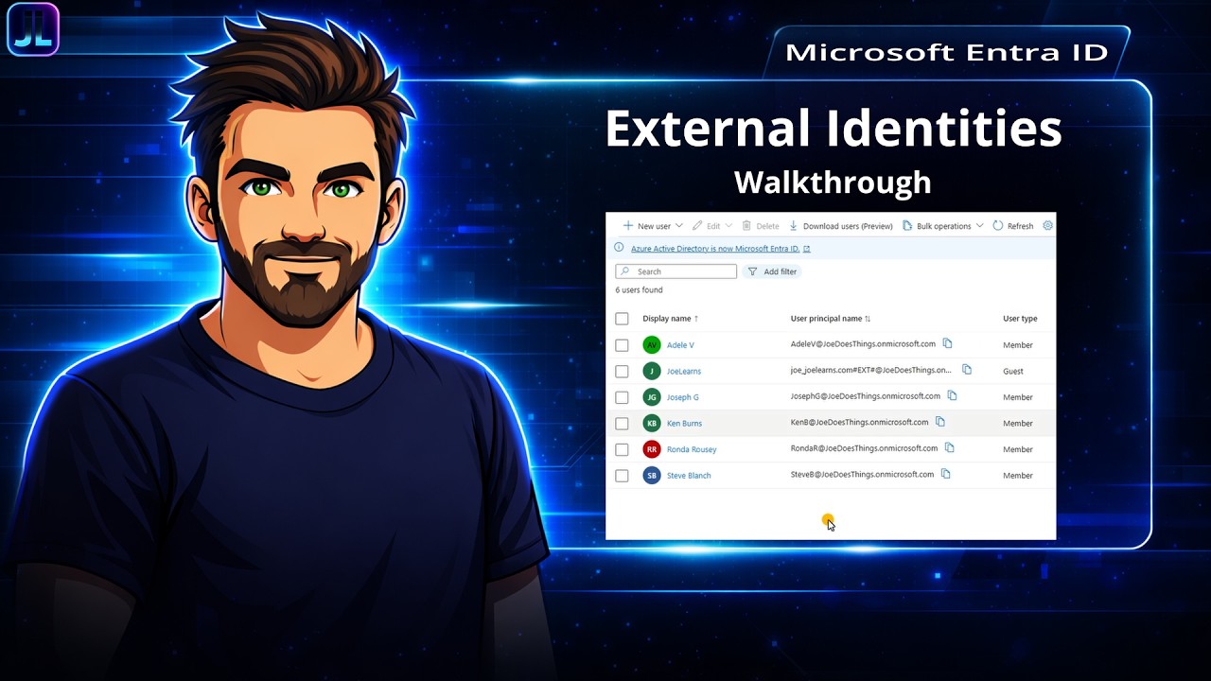Check the box for Adele V

[622, 345]
